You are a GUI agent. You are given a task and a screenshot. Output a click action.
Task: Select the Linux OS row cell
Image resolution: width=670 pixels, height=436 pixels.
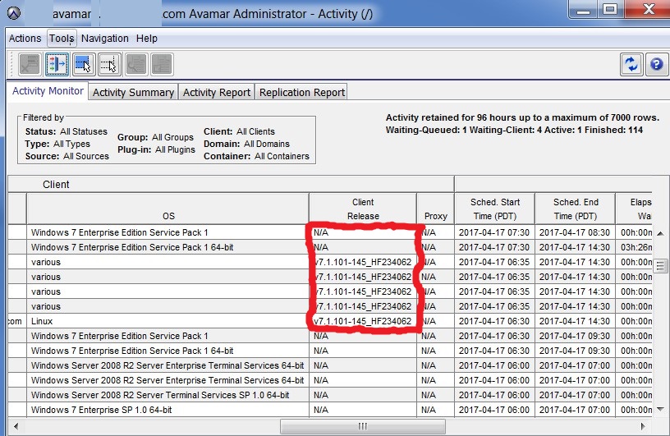pyautogui.click(x=168, y=321)
